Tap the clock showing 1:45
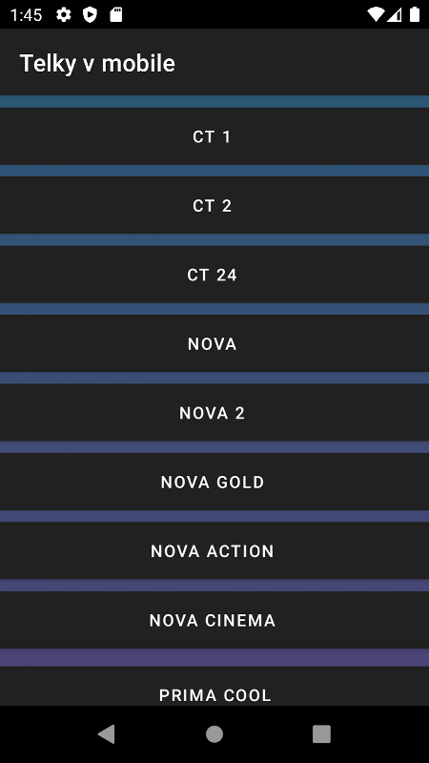The width and height of the screenshot is (429, 763). [27, 15]
